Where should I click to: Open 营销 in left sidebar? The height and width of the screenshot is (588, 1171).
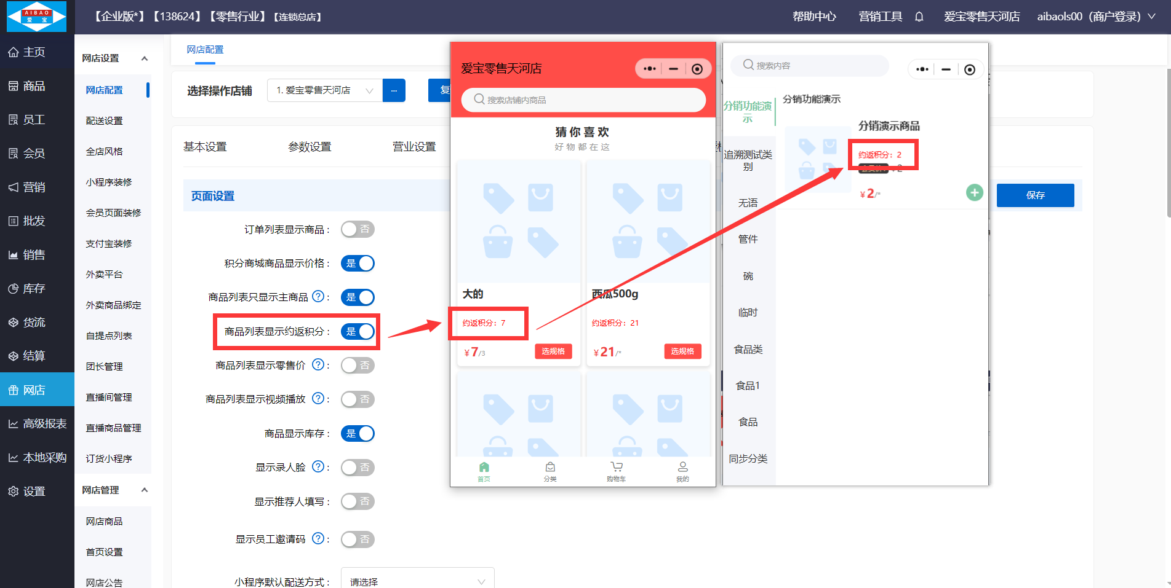(x=37, y=187)
